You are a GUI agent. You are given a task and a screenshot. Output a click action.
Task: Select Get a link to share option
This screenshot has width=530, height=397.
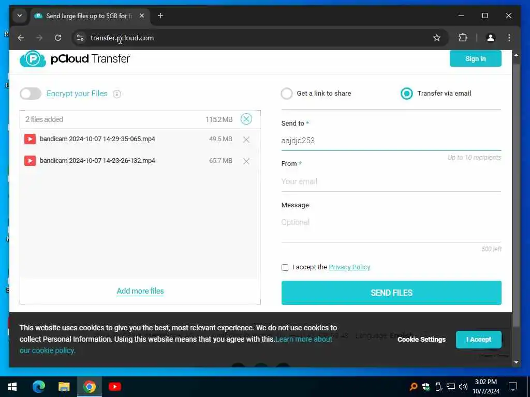[x=287, y=94]
